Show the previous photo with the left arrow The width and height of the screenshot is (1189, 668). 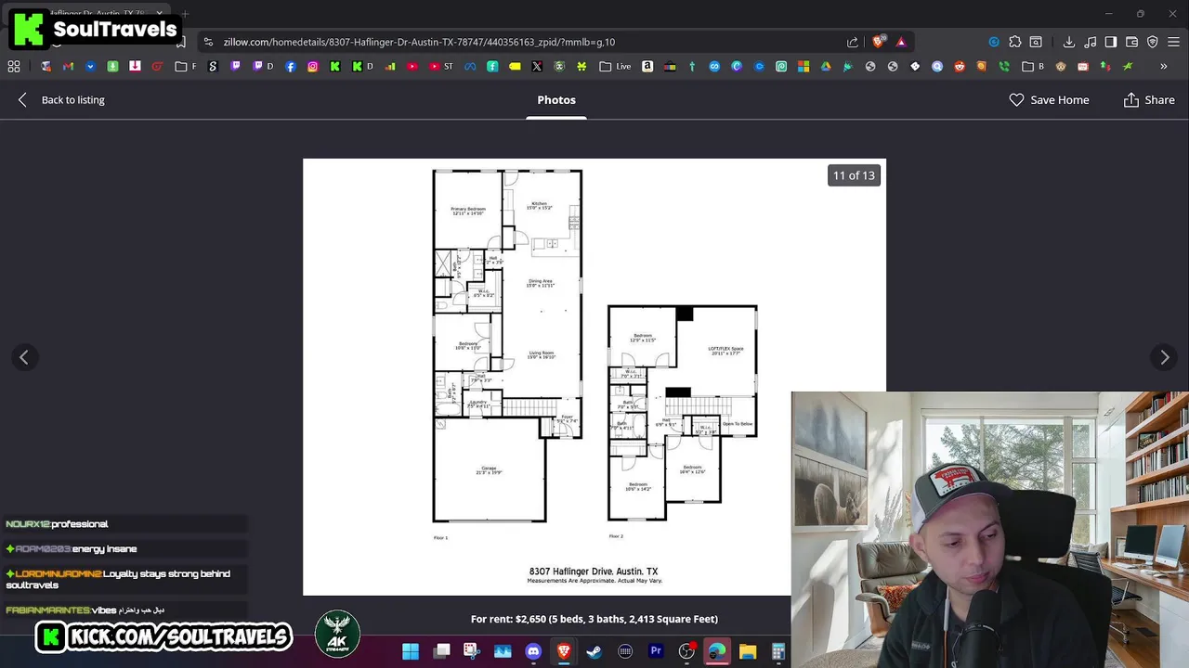(x=24, y=357)
